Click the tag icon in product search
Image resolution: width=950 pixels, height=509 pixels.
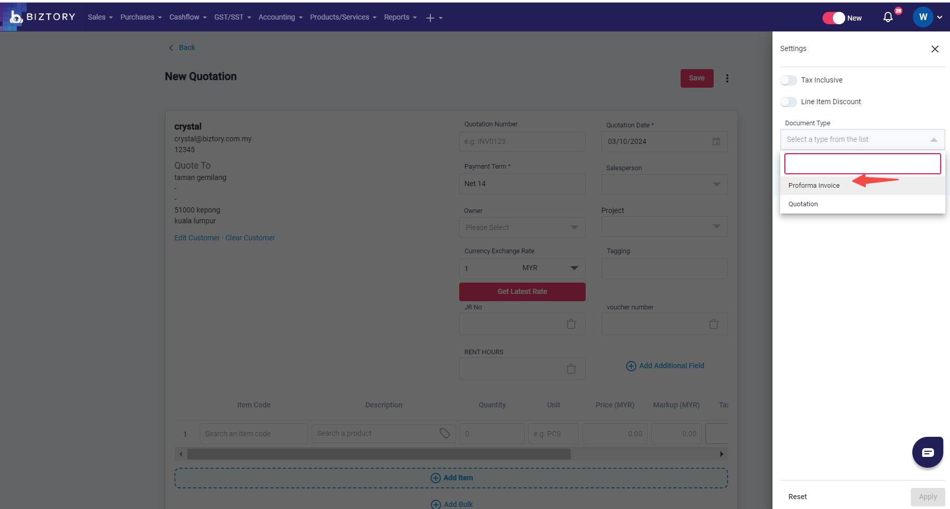pyautogui.click(x=445, y=433)
